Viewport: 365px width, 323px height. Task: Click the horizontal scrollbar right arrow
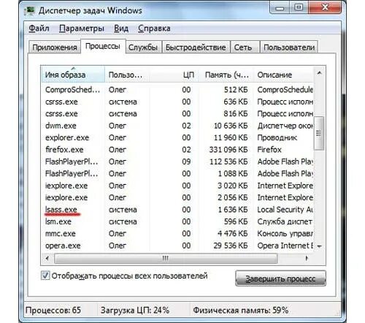(x=307, y=258)
